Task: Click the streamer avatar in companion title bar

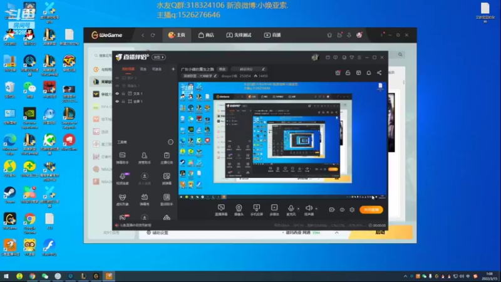Action: [x=315, y=57]
